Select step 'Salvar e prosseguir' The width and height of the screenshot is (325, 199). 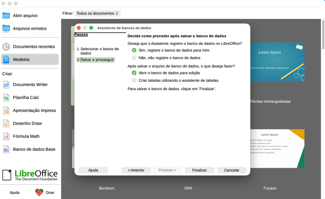(x=95, y=60)
